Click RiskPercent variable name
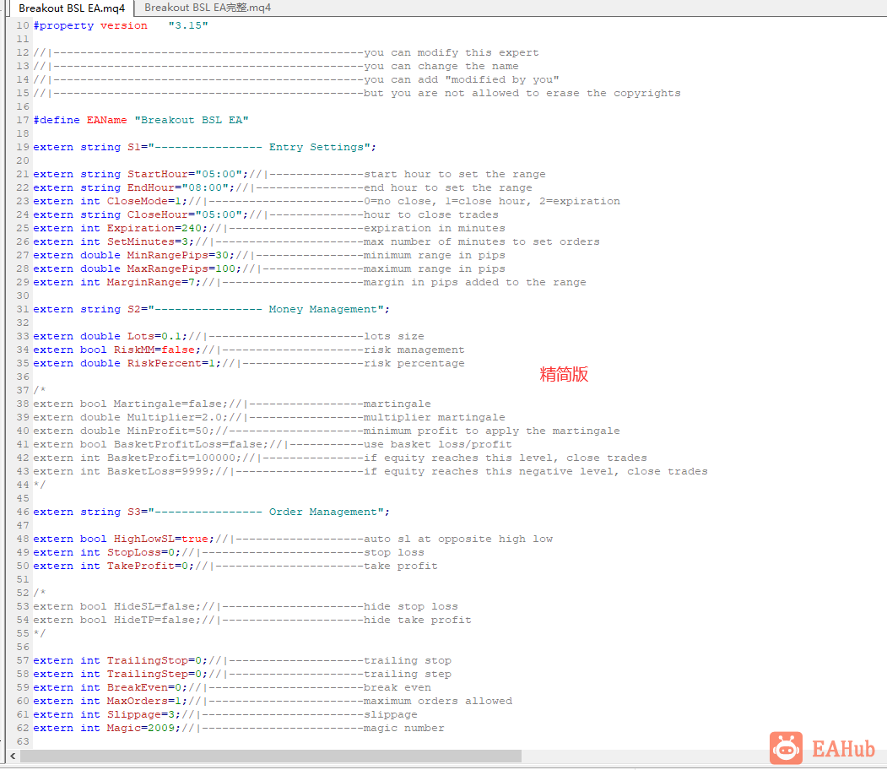Viewport: 887px width, 770px height. 164,364
